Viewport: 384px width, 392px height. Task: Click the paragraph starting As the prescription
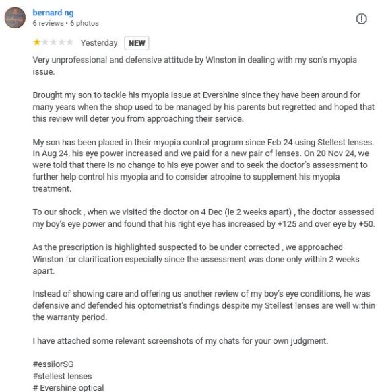click(196, 259)
